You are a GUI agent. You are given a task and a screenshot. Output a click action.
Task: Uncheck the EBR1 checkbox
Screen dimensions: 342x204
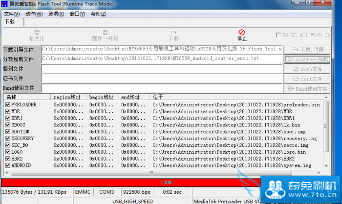[x=8, y=118]
